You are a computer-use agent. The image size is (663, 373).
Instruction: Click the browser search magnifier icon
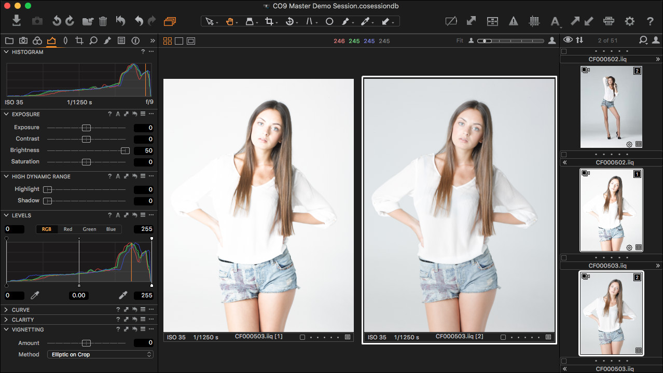click(x=643, y=40)
